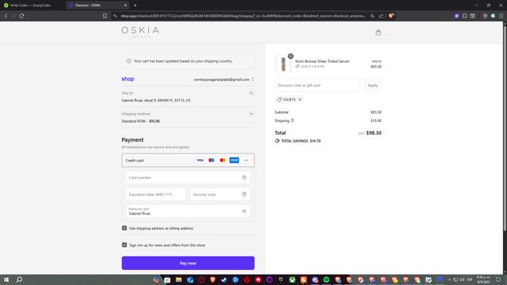Toggle Sign me up for news and offers

pos(124,245)
